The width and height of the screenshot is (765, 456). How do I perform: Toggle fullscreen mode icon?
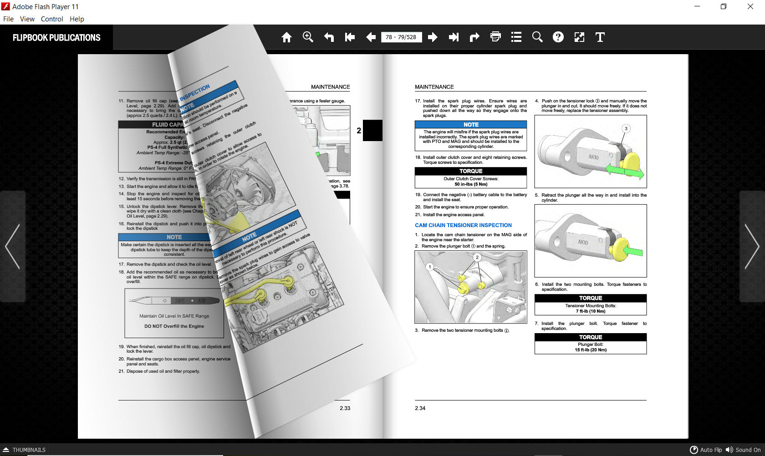[579, 37]
